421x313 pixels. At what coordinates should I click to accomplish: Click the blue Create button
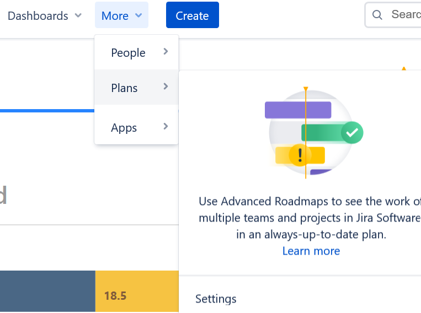193,15
